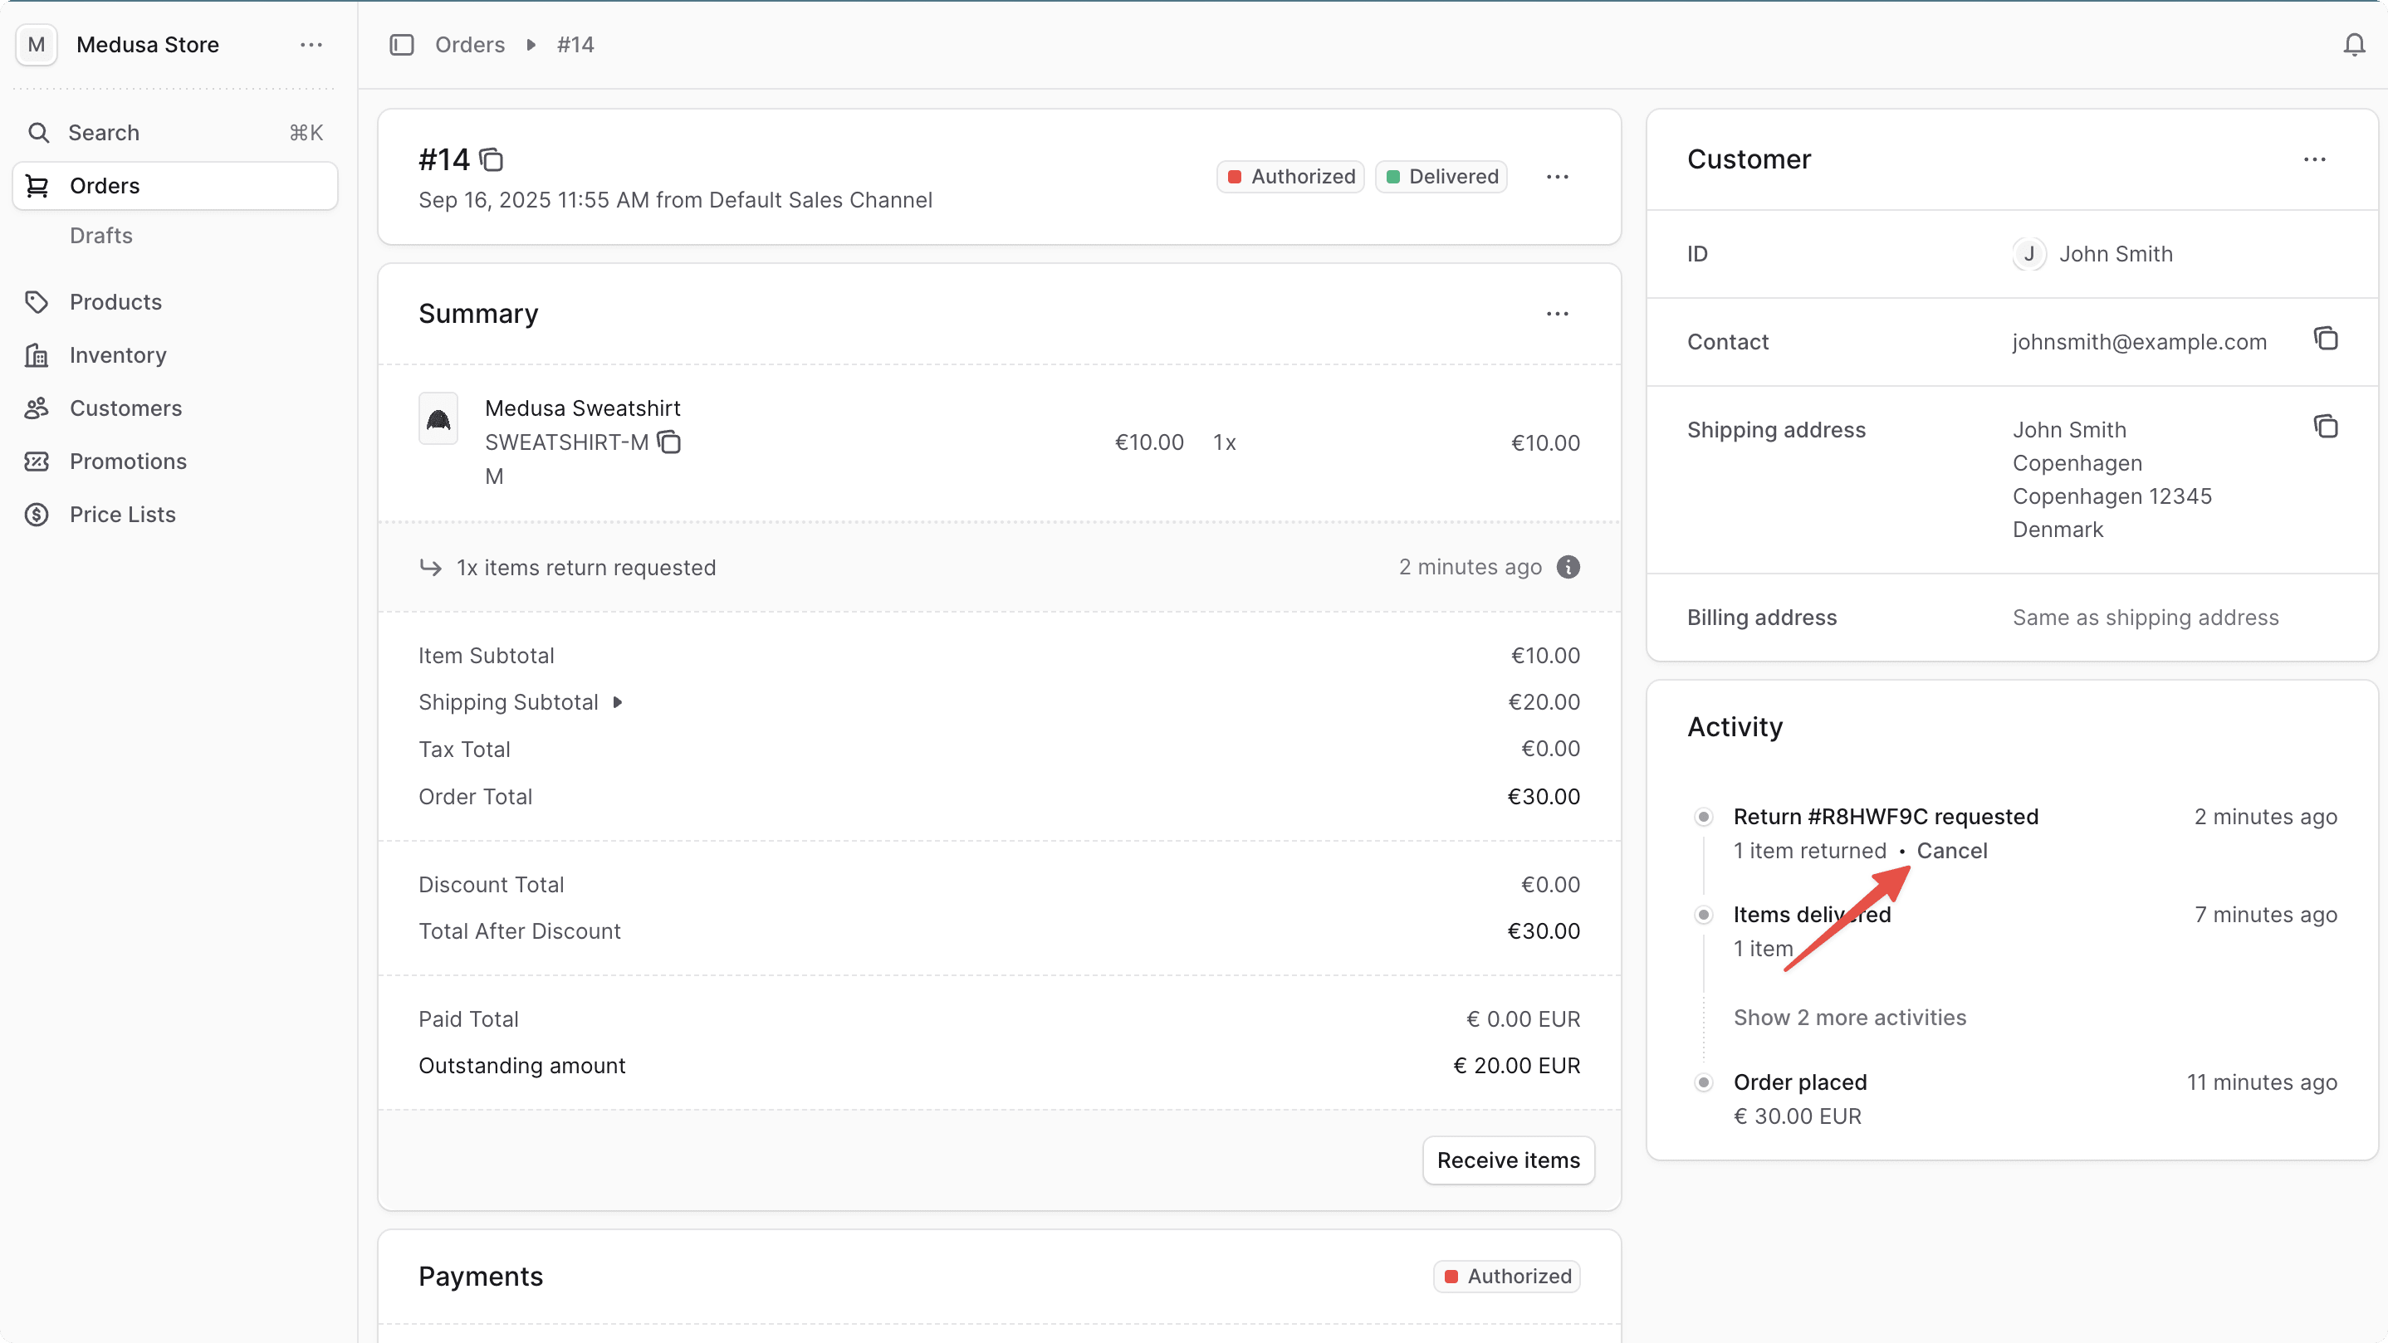
Task: Open the Promotions section
Action: [x=129, y=461]
